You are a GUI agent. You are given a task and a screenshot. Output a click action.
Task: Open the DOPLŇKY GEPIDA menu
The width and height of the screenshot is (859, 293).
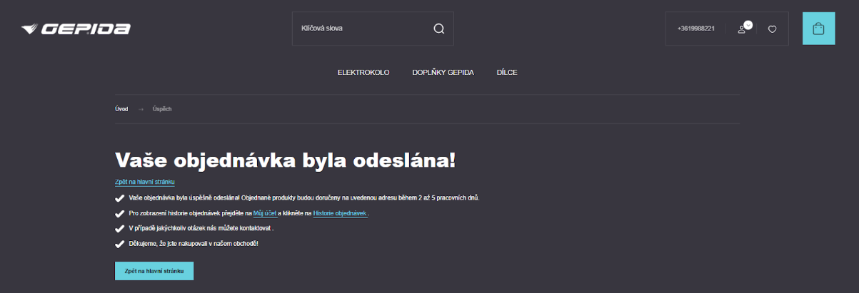click(x=443, y=73)
